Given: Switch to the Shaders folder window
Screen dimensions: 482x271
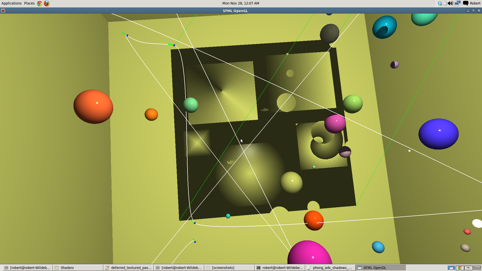Looking at the screenshot, I should [78, 268].
